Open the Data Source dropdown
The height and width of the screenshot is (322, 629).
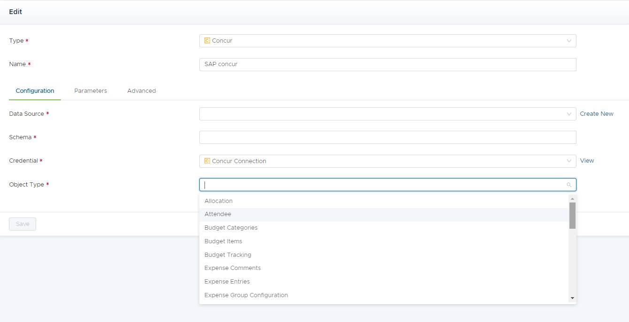387,114
